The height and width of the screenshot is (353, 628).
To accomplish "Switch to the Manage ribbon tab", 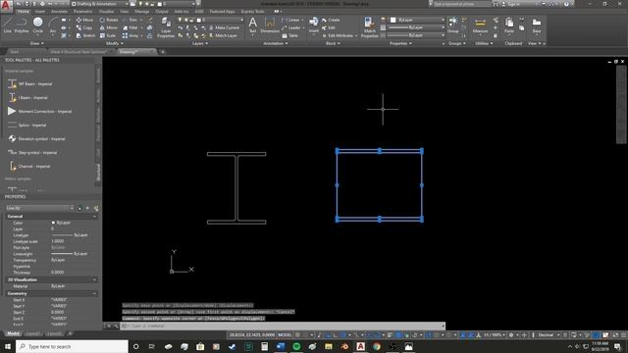I will [141, 12].
